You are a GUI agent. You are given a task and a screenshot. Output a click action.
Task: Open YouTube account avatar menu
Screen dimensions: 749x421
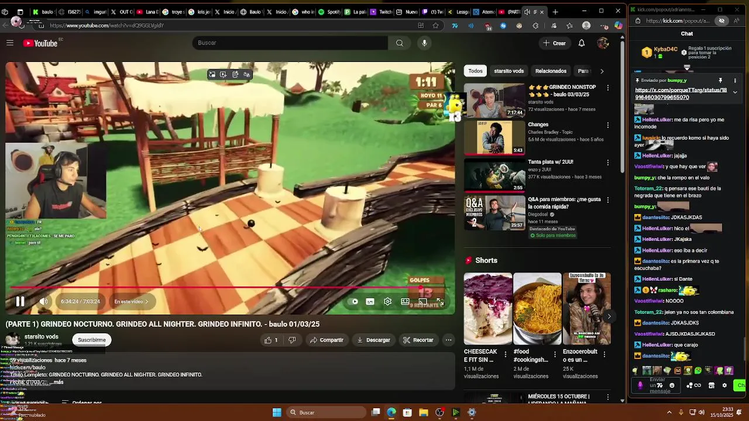[x=603, y=43]
